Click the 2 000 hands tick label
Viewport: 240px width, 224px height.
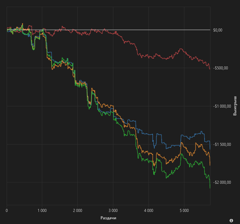(x=77, y=211)
